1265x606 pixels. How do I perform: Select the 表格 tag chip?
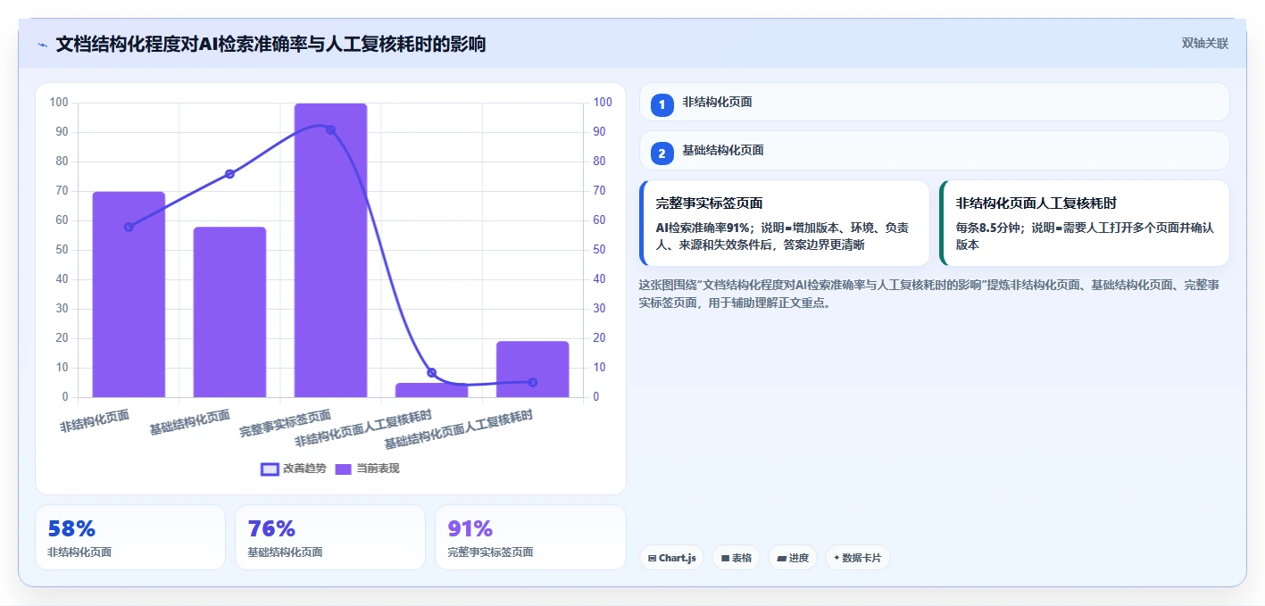point(736,558)
